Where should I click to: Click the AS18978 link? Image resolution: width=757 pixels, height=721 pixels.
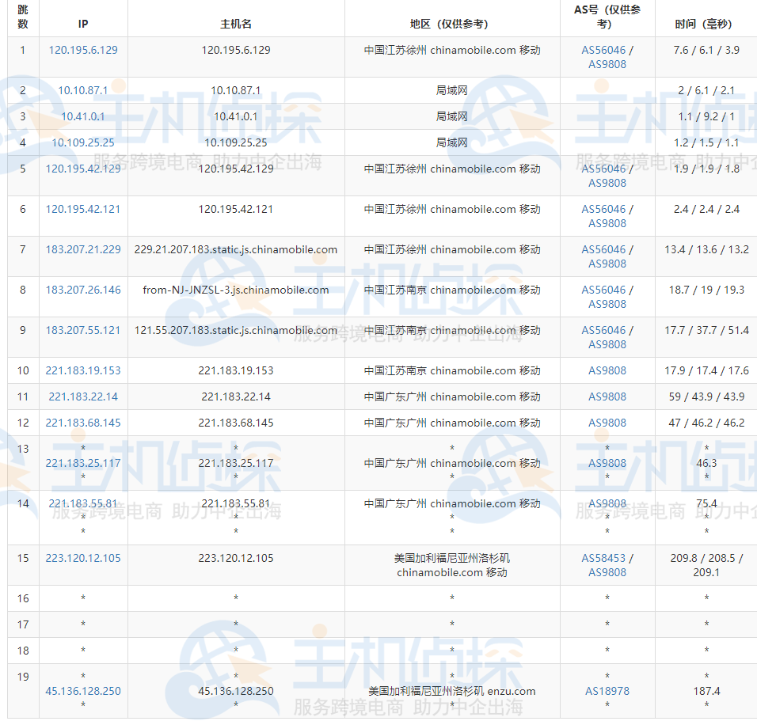607,691
